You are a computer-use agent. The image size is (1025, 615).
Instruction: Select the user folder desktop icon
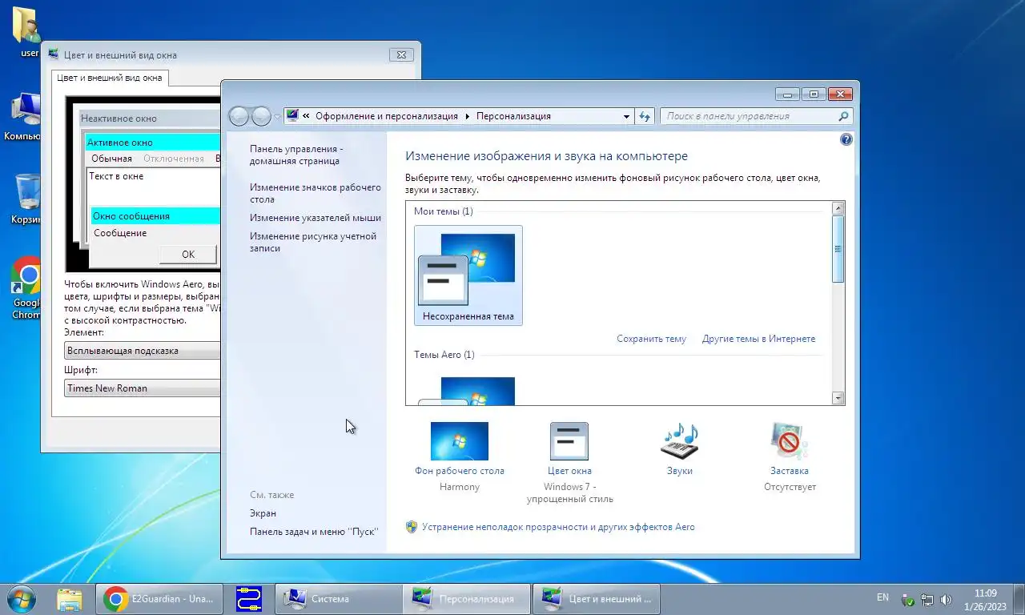pyautogui.click(x=29, y=32)
